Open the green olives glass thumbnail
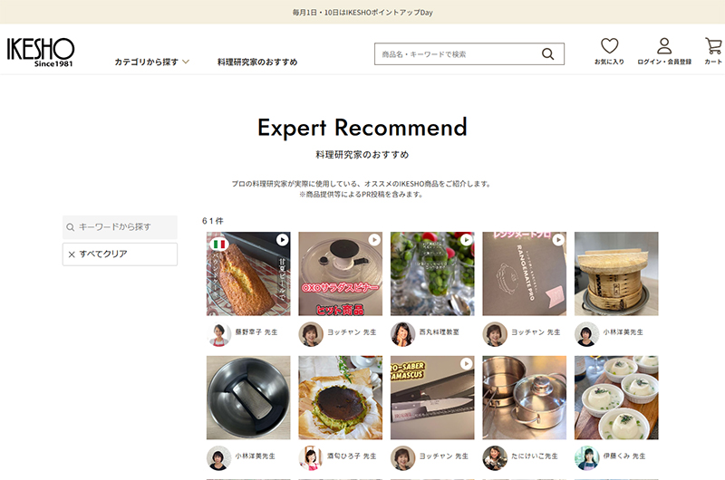Image resolution: width=725 pixels, height=480 pixels. click(432, 274)
